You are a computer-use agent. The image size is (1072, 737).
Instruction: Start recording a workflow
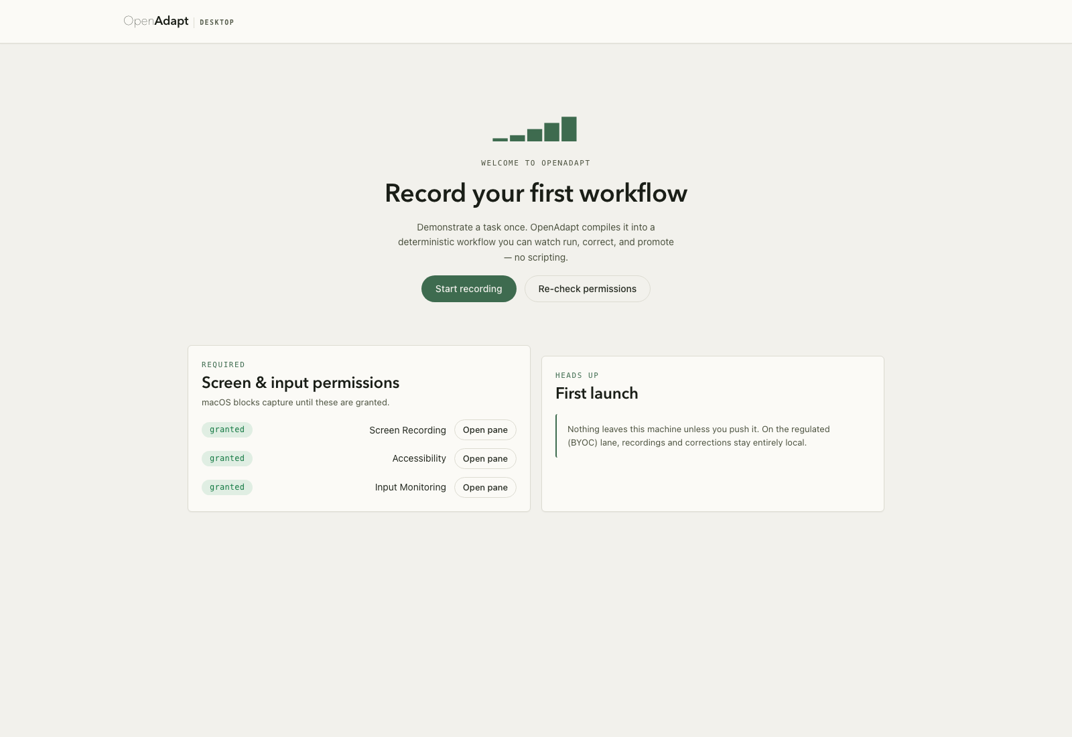[469, 289]
